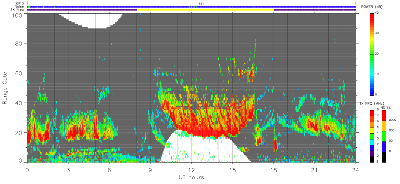Viewport: 400px width, 184px height.
Task: Click the 40 tick on Range Gate axis
Action: (x=18, y=103)
